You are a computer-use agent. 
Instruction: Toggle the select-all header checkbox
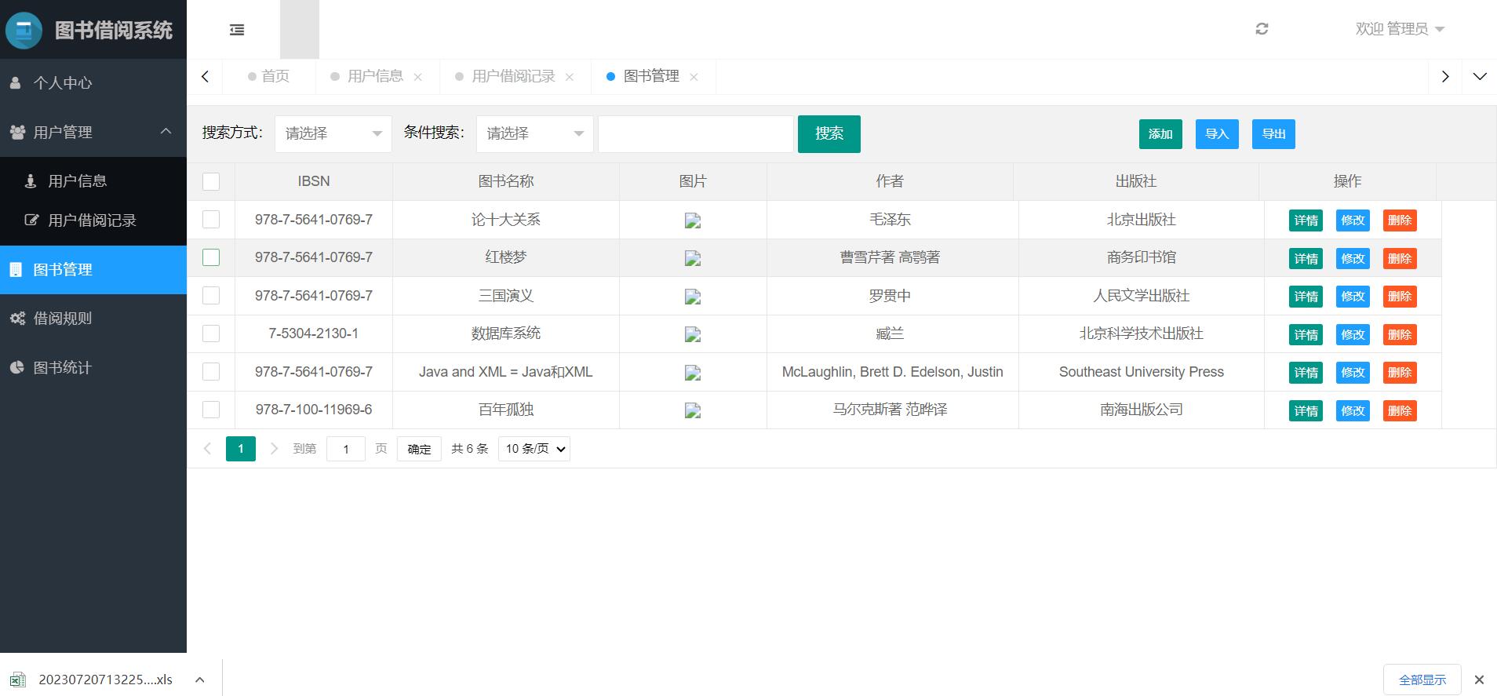coord(211,181)
